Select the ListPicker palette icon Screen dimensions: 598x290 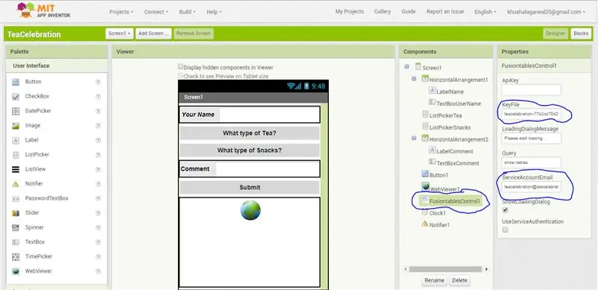(16, 155)
